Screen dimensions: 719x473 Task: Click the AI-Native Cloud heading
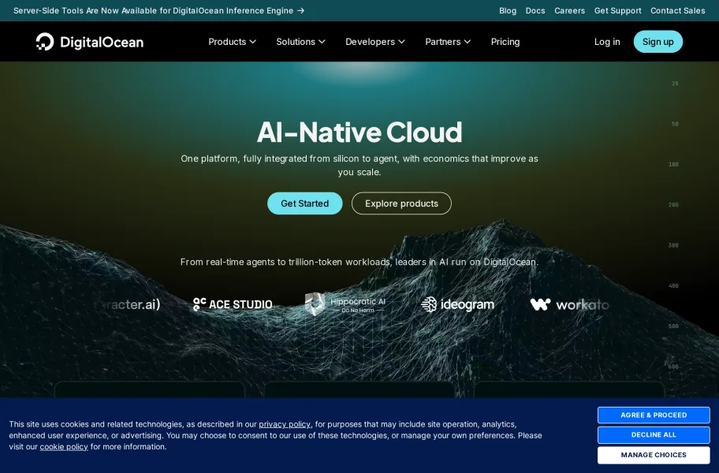[359, 132]
